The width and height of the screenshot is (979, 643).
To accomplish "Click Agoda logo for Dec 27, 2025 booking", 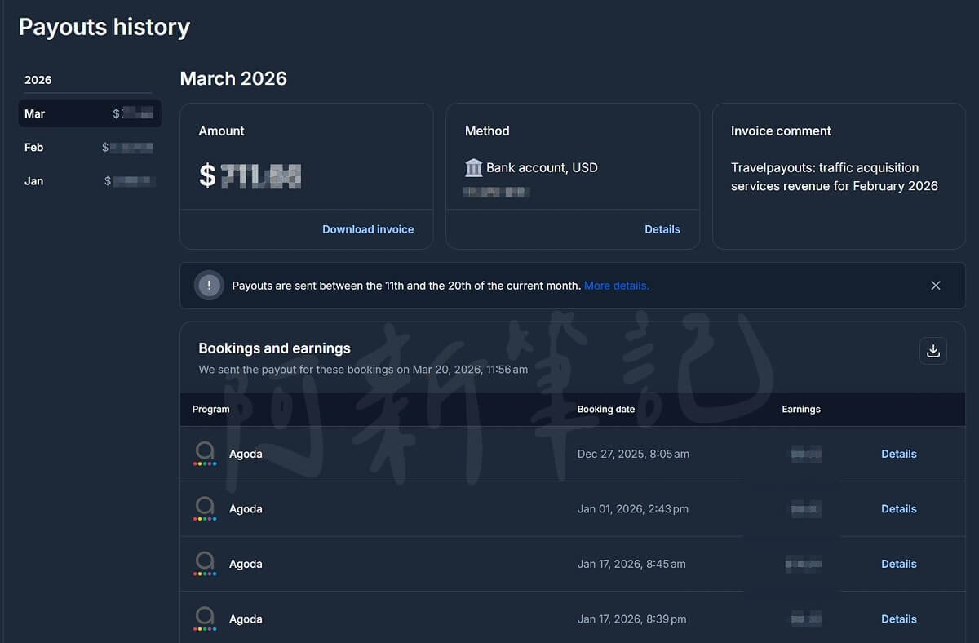I will click(205, 454).
